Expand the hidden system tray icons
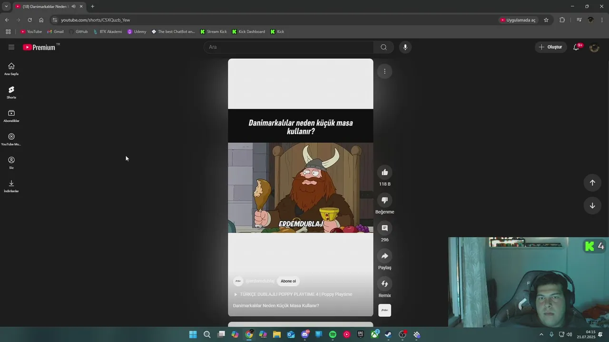This screenshot has height=342, width=609. pos(541,334)
